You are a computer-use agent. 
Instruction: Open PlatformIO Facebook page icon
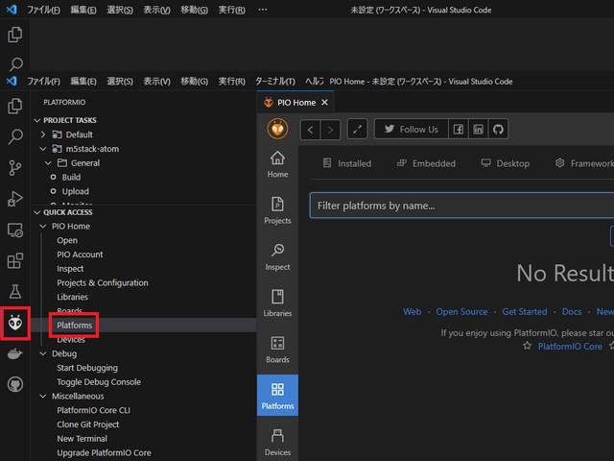point(459,129)
